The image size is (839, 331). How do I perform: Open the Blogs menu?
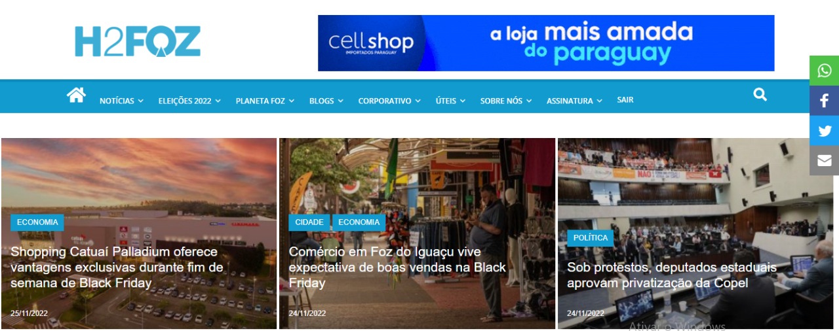[x=326, y=101]
